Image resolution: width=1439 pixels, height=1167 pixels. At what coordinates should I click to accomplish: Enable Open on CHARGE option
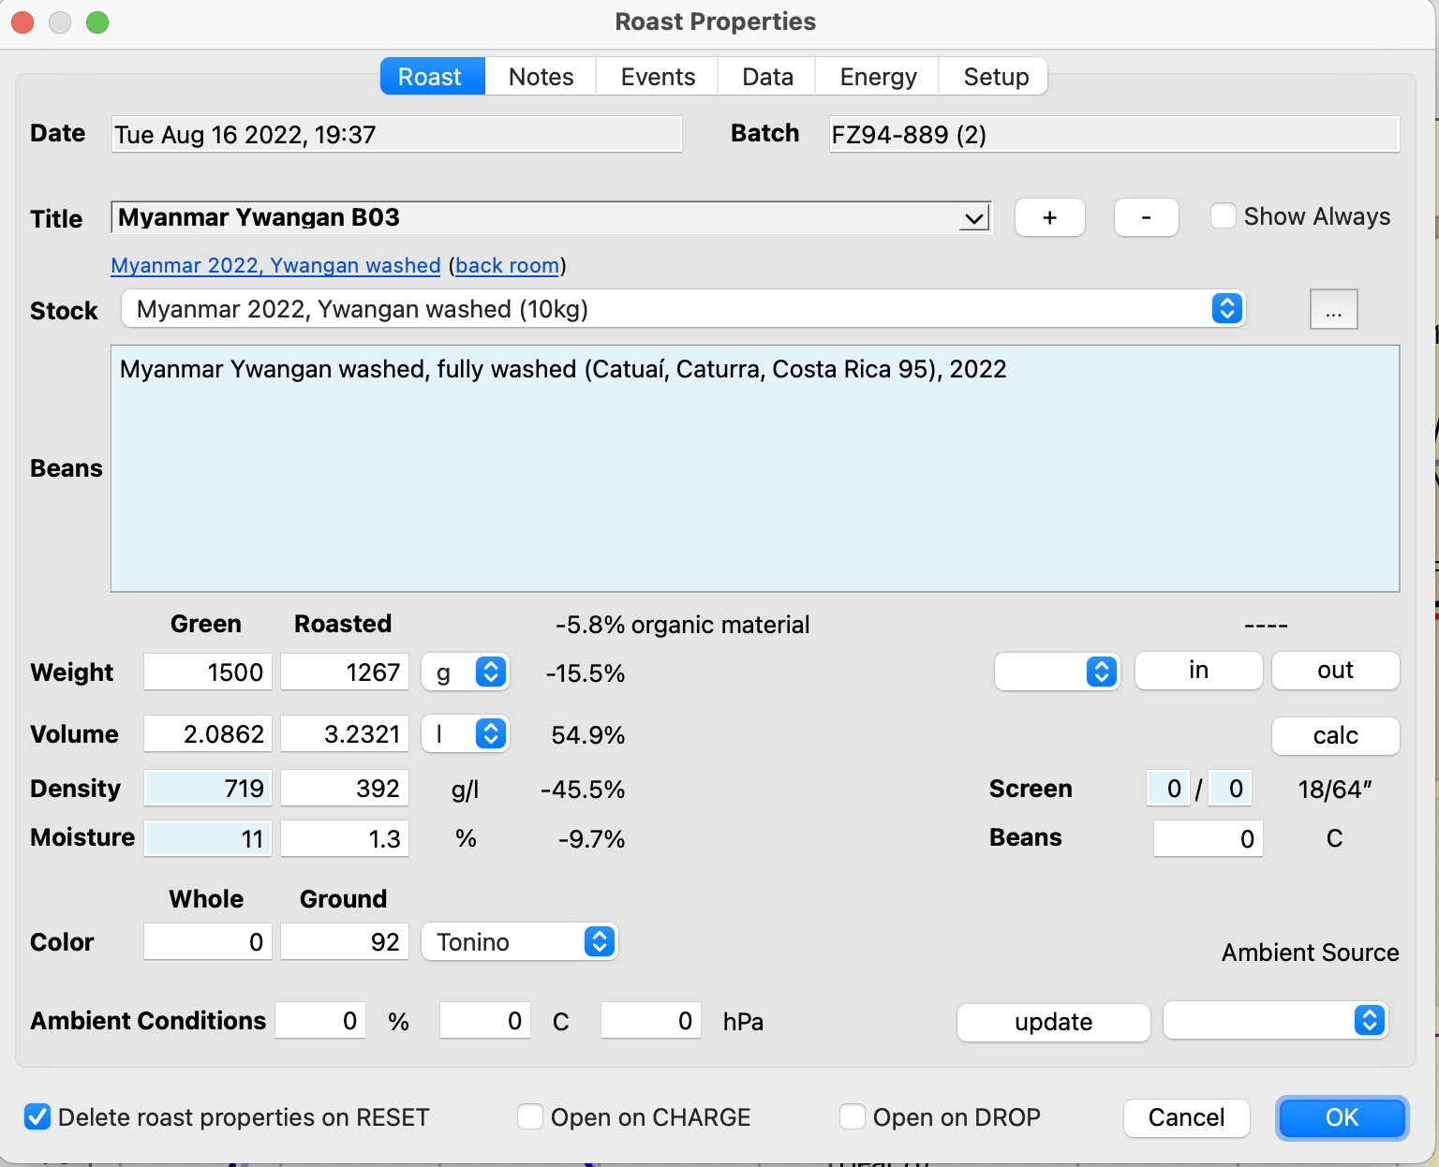tap(530, 1116)
